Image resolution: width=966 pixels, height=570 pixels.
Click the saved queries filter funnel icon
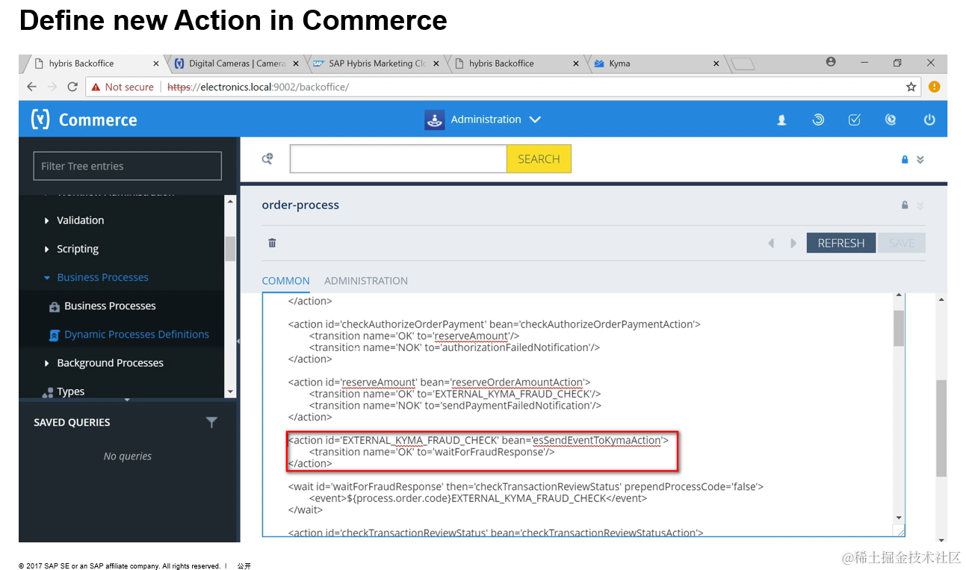(x=211, y=423)
